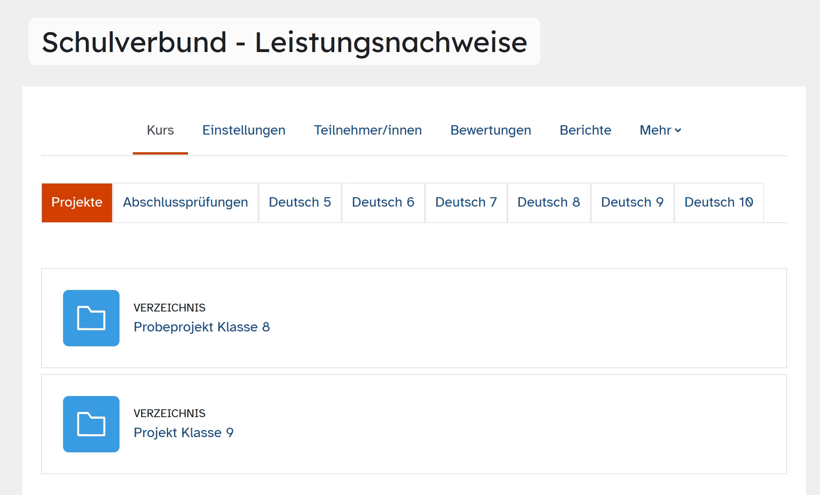Switch to the Abschlussprüfungen tab

[185, 202]
